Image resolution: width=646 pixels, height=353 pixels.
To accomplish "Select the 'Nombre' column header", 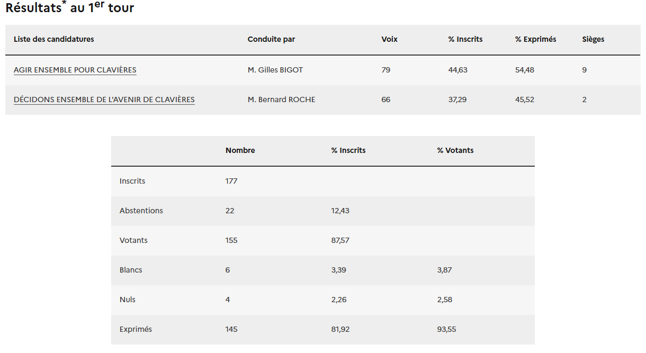I will tap(240, 150).
